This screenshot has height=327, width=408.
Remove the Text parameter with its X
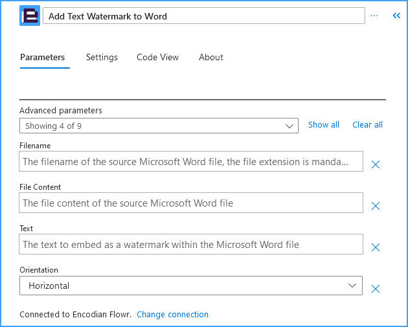coord(376,247)
